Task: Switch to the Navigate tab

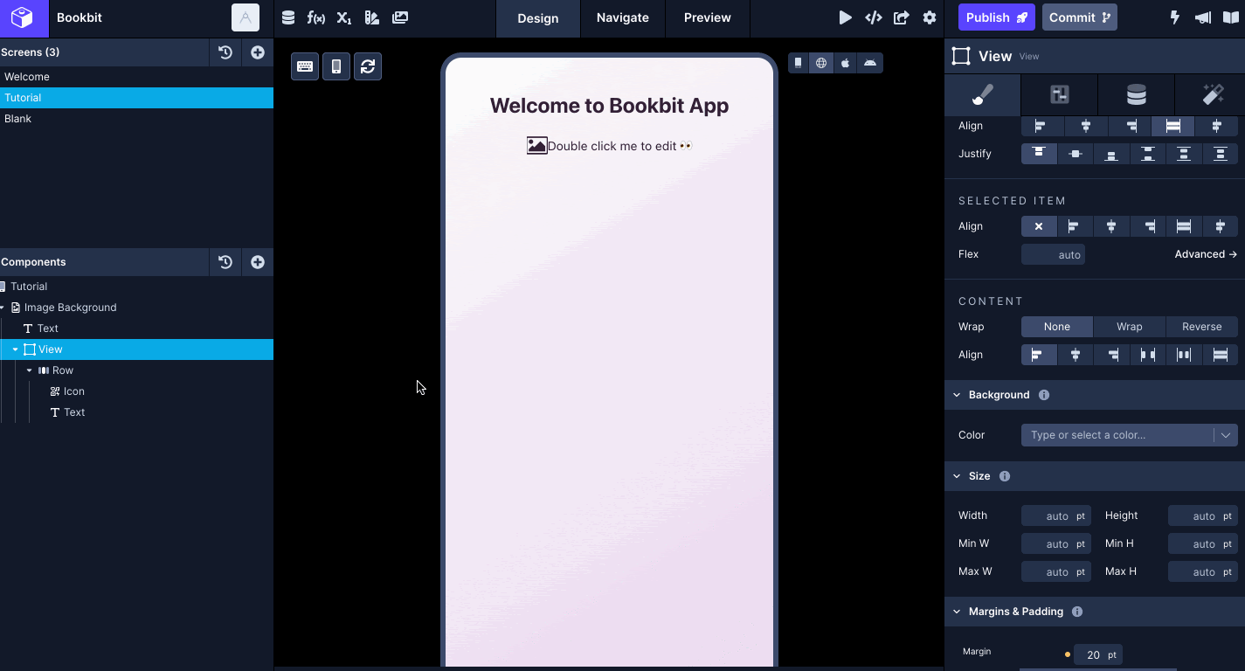Action: 622,17
